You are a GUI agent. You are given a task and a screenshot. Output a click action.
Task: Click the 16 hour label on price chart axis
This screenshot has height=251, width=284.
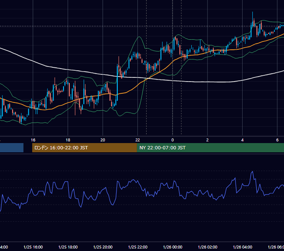(33, 140)
